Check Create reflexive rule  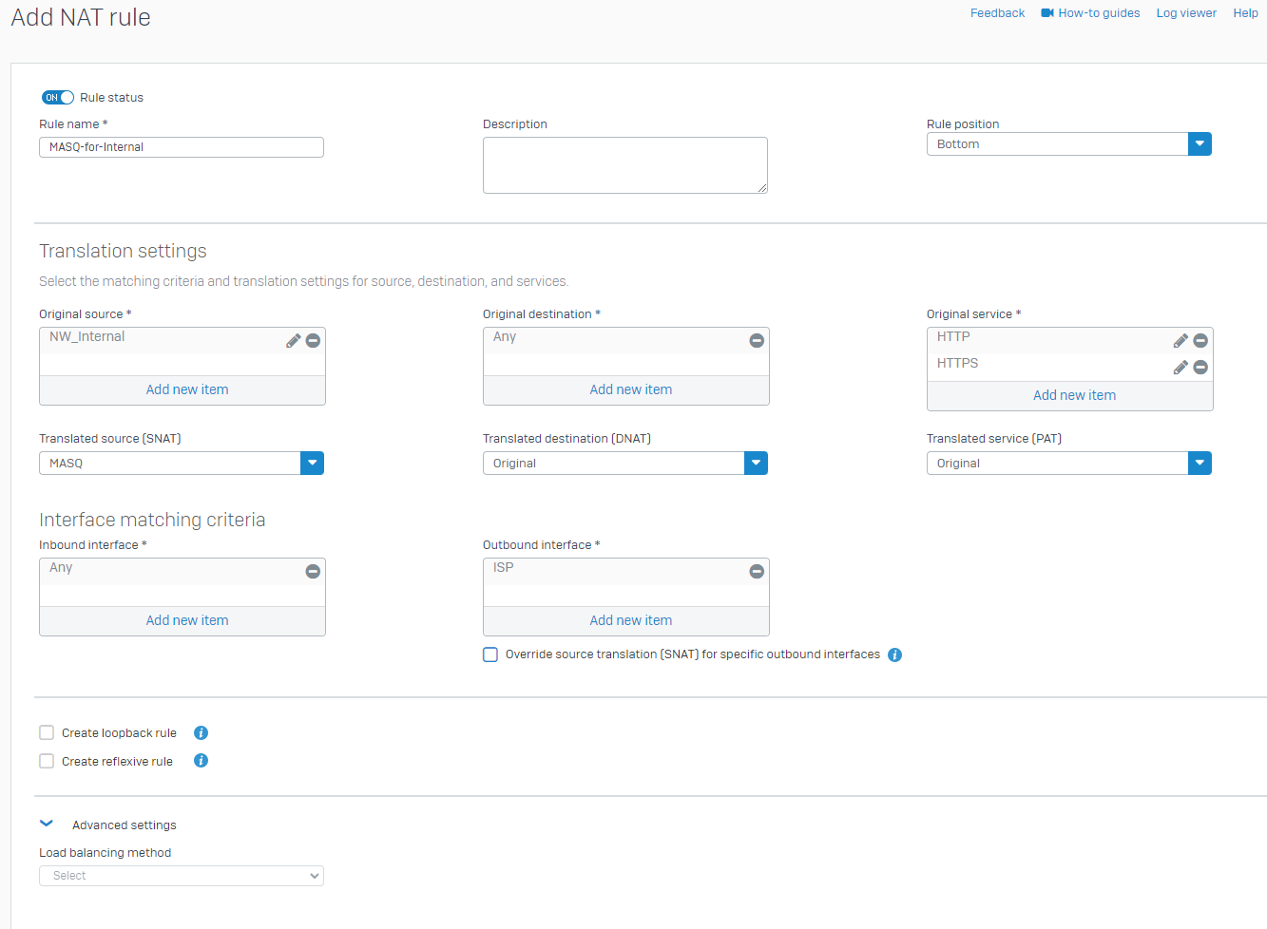point(47,761)
